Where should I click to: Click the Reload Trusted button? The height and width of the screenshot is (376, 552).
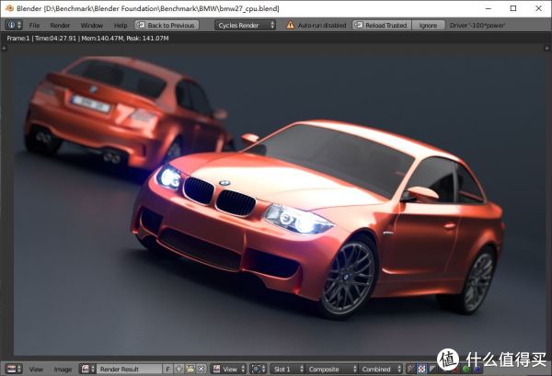click(382, 25)
